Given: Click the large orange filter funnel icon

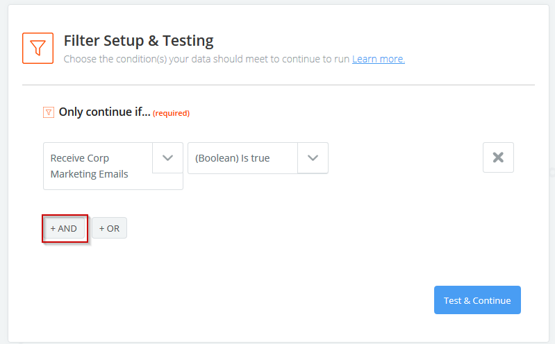Looking at the screenshot, I should click(x=38, y=48).
